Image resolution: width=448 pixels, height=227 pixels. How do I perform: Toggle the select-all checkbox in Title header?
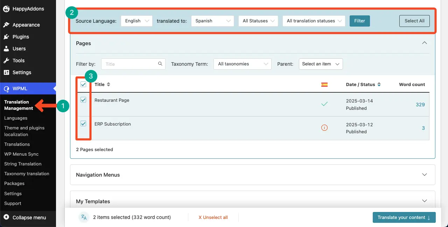click(x=83, y=84)
